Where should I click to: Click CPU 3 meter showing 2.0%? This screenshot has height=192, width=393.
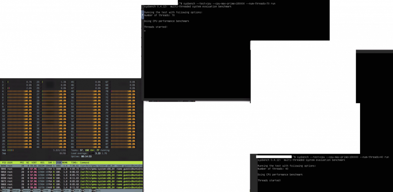(17, 88)
